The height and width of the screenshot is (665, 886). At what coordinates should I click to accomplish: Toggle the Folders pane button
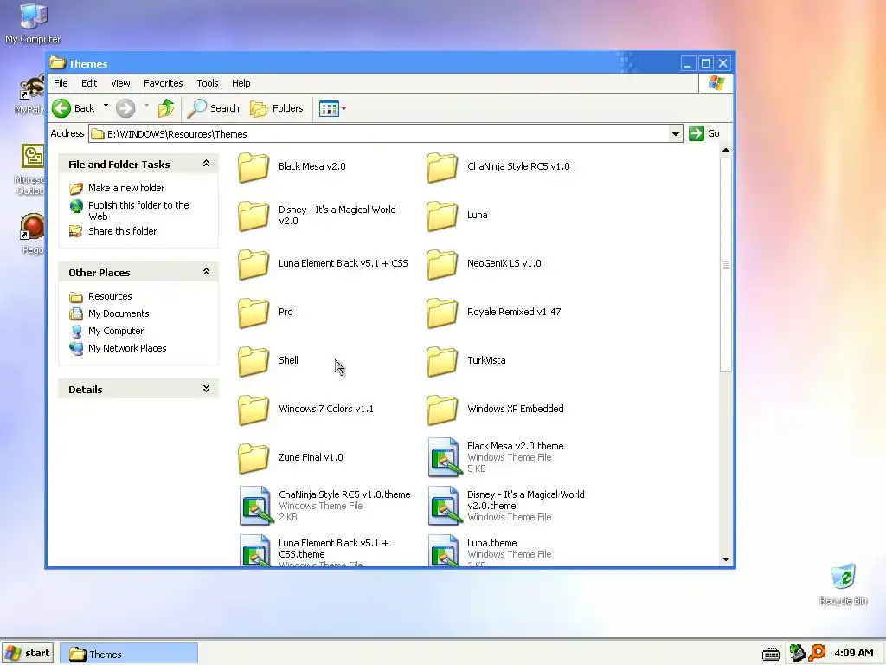click(277, 108)
